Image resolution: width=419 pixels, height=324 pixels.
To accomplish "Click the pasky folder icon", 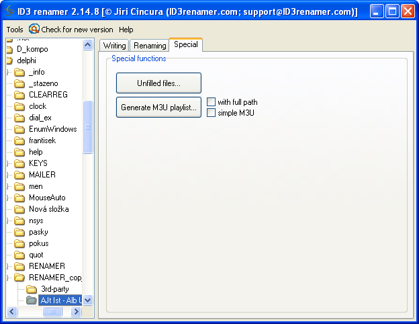I will pos(19,232).
